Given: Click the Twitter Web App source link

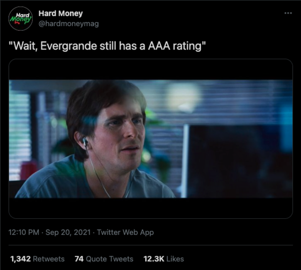Looking at the screenshot, I should pos(125,232).
